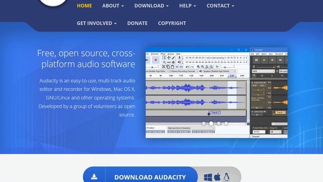323x182 pixels.
Task: Click the Zoom In magnifier in edit toolbar
Action: [x=198, y=67]
